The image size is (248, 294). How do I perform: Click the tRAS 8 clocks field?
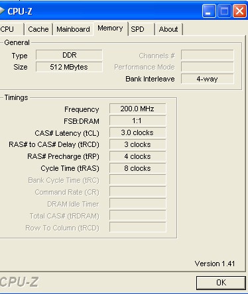click(137, 168)
